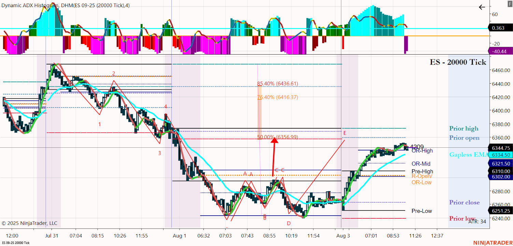
Task: Select the 6302.00 price marker
Action: pyautogui.click(x=501, y=177)
